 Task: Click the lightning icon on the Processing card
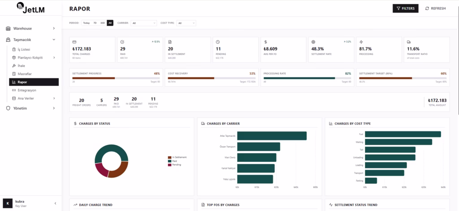pos(361,42)
